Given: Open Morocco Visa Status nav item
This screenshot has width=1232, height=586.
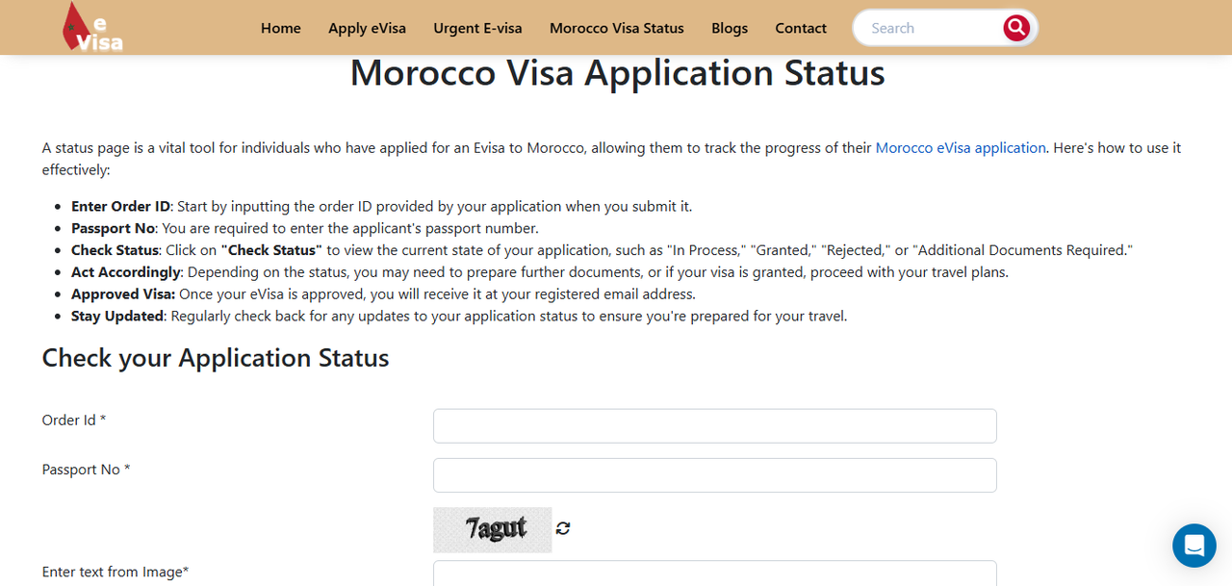Looking at the screenshot, I should (x=616, y=28).
